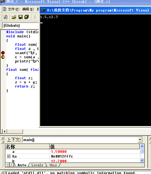
Task: Close the Variables panel with its X button
Action: [x=2, y=138]
